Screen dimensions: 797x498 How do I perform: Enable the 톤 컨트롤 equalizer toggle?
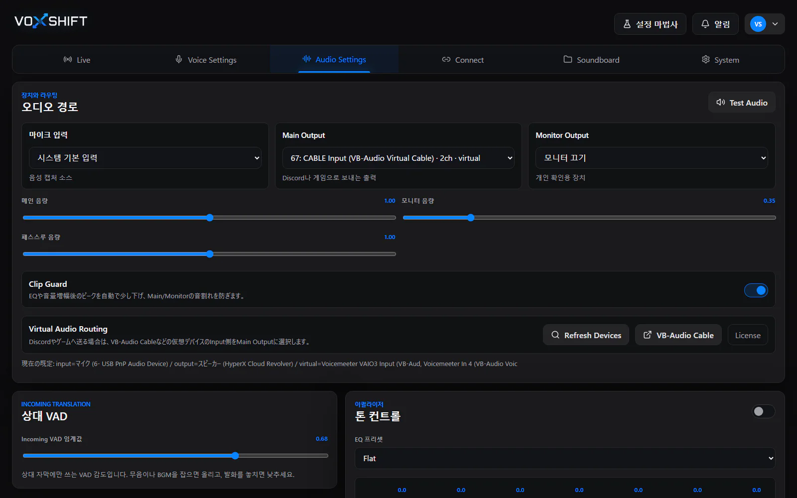pyautogui.click(x=763, y=411)
